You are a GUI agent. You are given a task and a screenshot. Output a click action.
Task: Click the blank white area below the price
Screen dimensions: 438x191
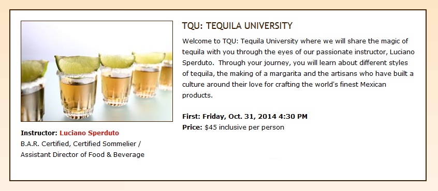302,156
